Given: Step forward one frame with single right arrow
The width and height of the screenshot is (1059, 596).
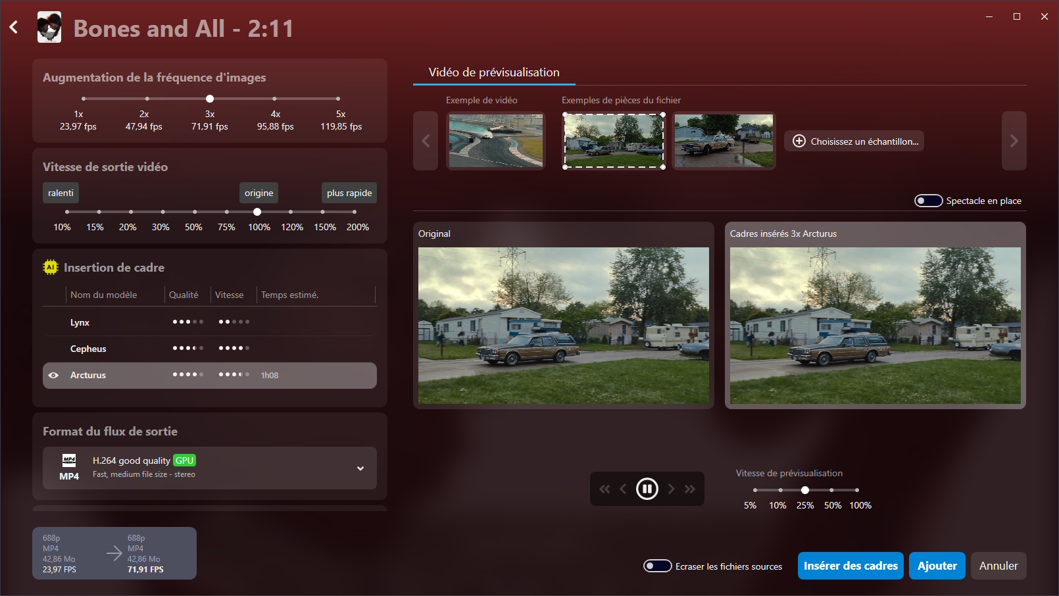Looking at the screenshot, I should tap(671, 489).
